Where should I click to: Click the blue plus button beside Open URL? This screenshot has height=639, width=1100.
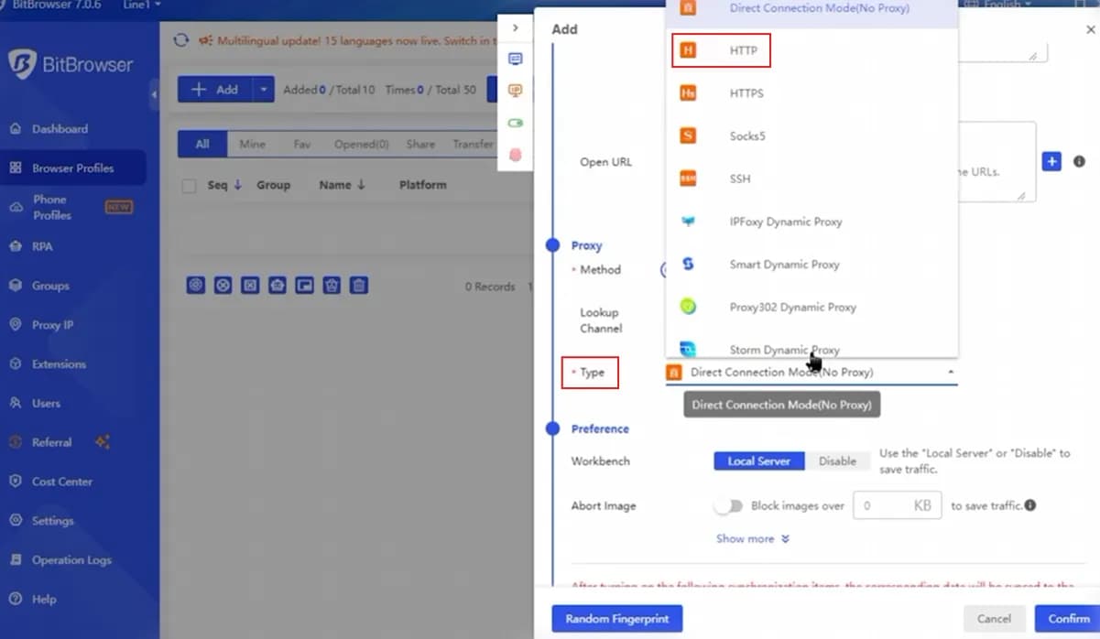1051,161
